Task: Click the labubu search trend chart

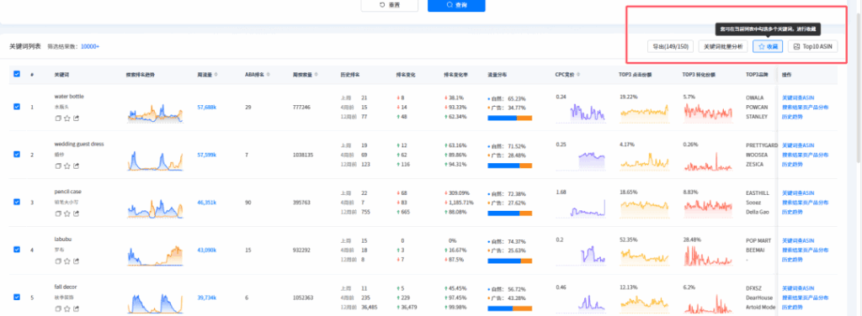Action: [x=155, y=255]
